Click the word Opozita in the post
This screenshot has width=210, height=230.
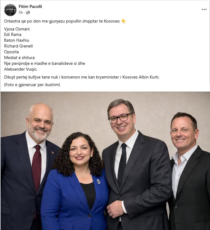[x=12, y=52]
